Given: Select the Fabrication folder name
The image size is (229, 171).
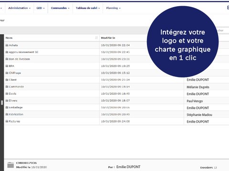Looking at the screenshot, I should [x=16, y=114].
